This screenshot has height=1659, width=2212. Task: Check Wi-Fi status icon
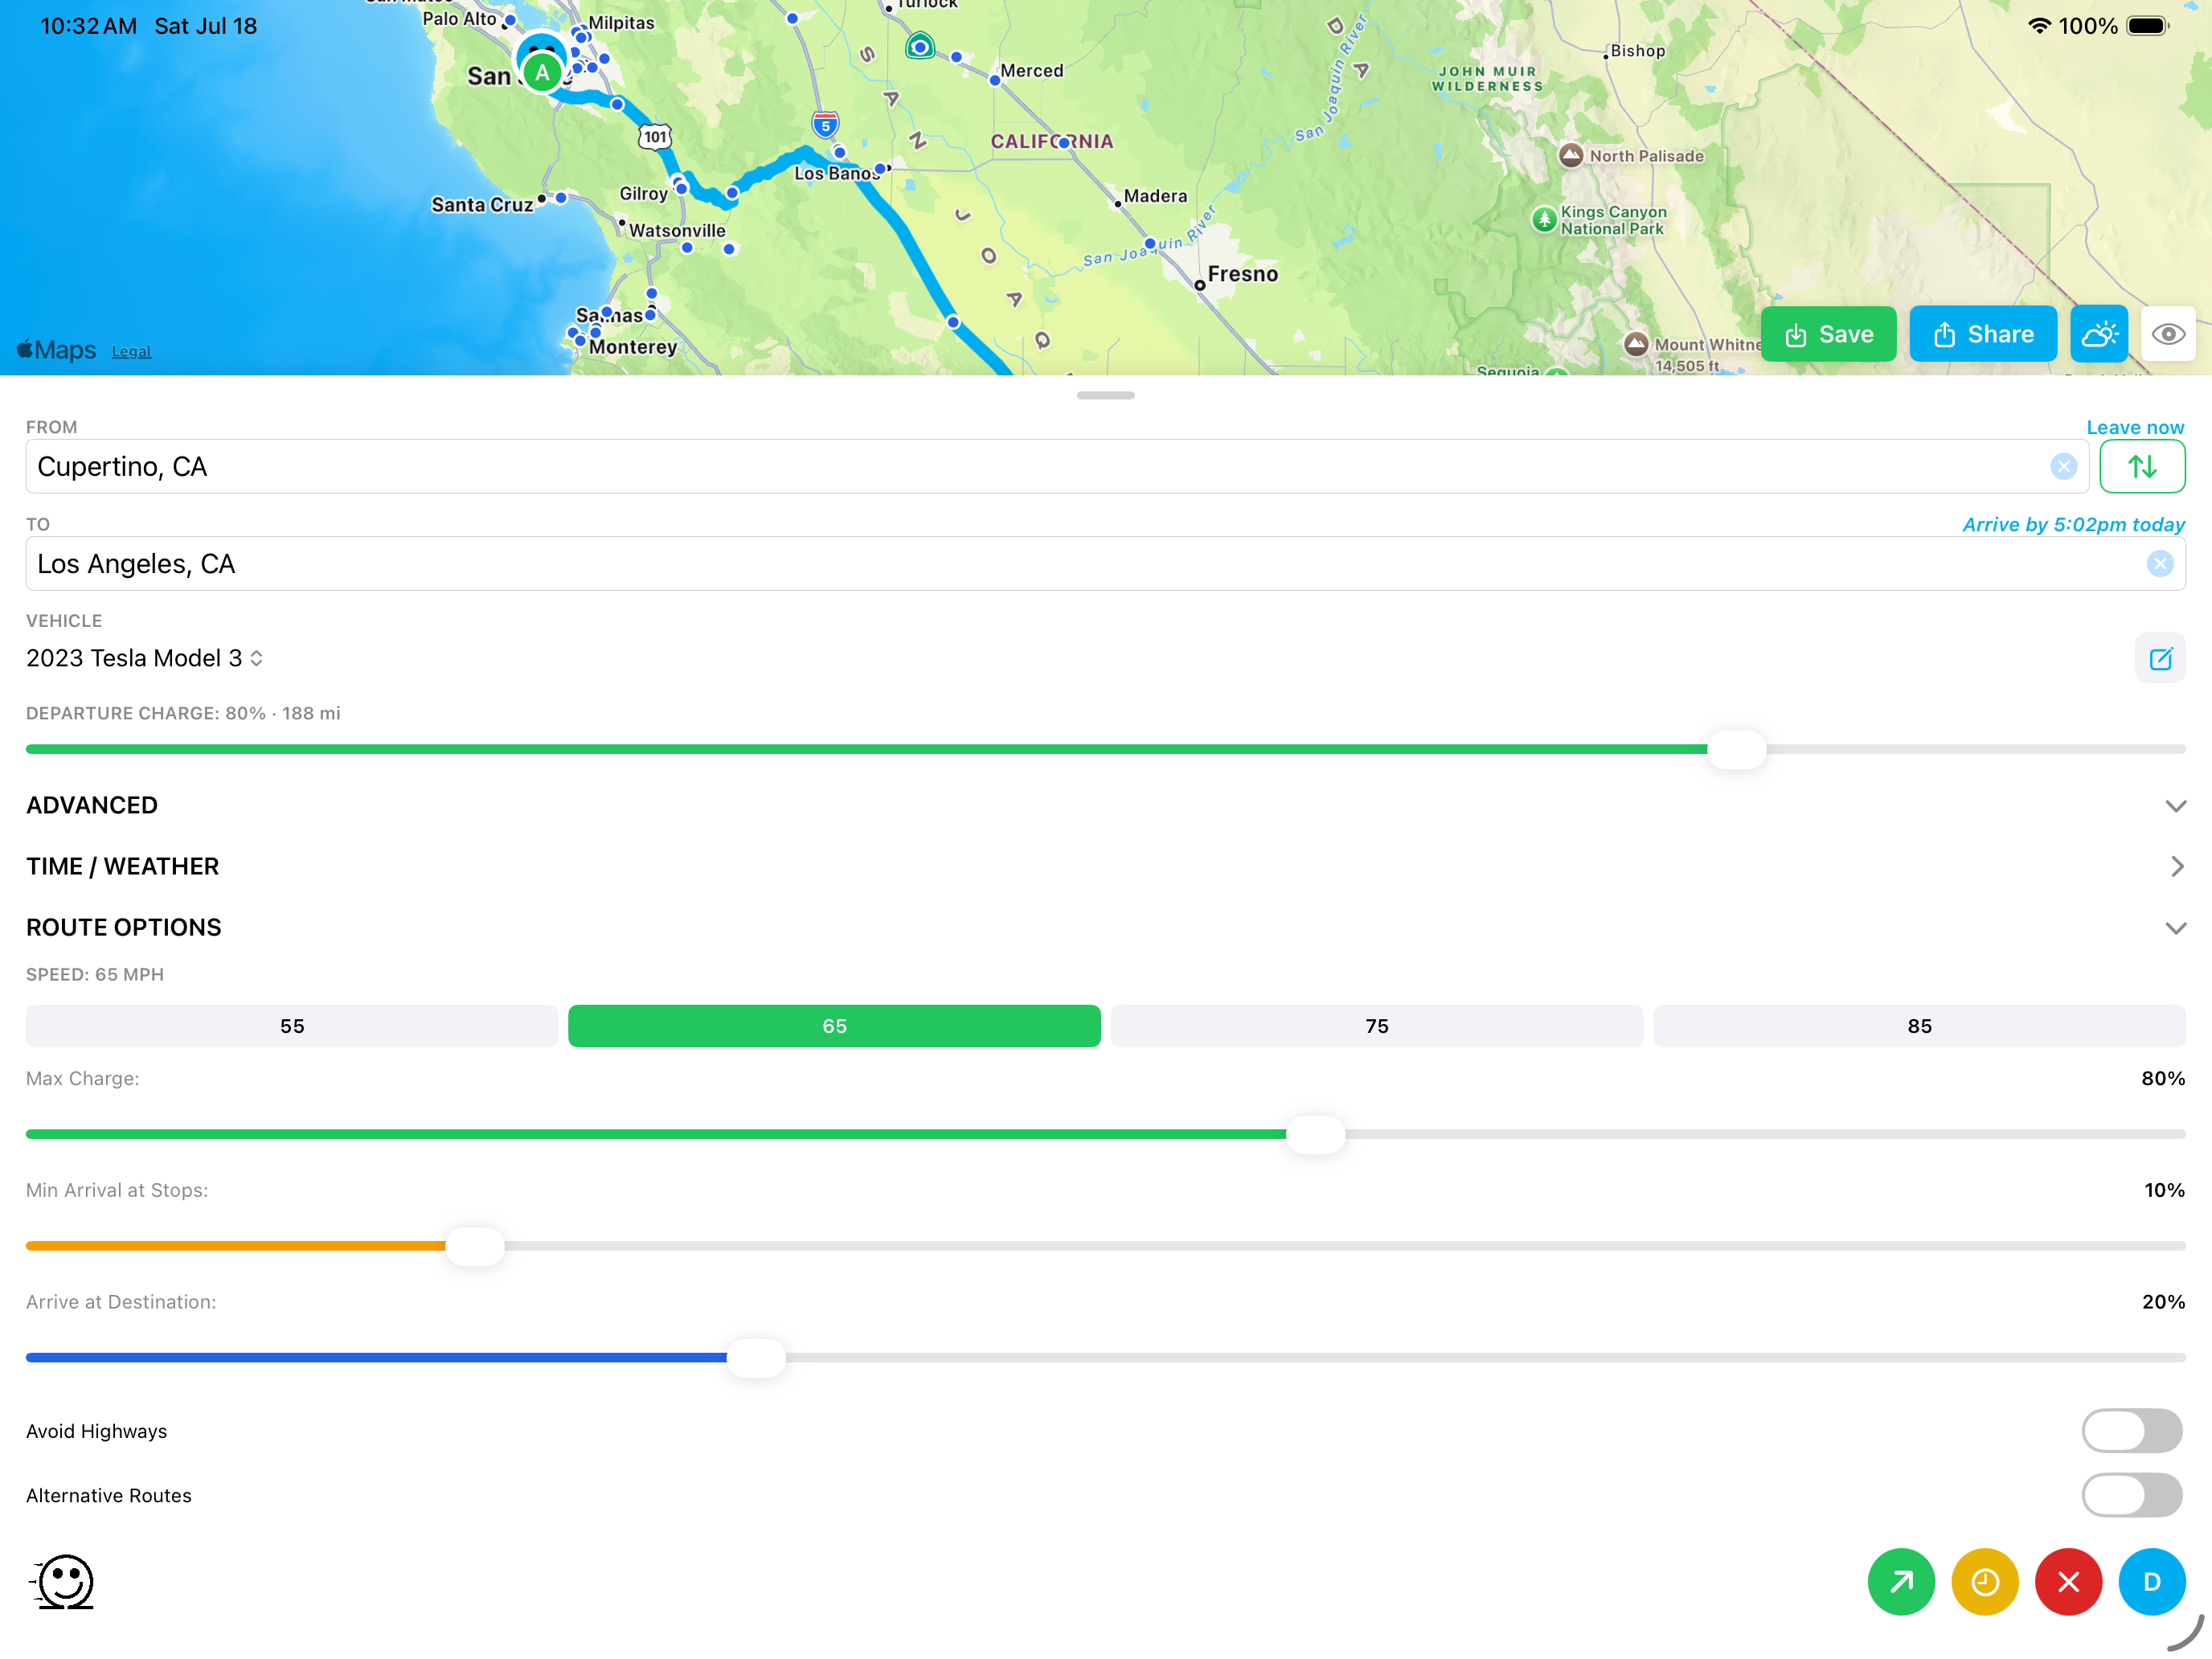[x=2040, y=25]
